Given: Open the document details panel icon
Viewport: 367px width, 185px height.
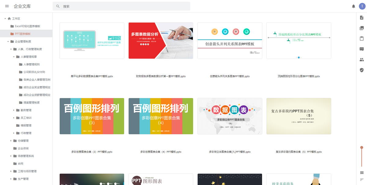Looking at the screenshot, I should (361, 18).
